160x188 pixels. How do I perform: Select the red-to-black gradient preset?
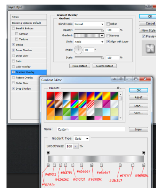51,96
